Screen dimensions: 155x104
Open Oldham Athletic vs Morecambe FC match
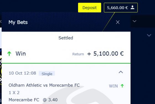(44, 85)
